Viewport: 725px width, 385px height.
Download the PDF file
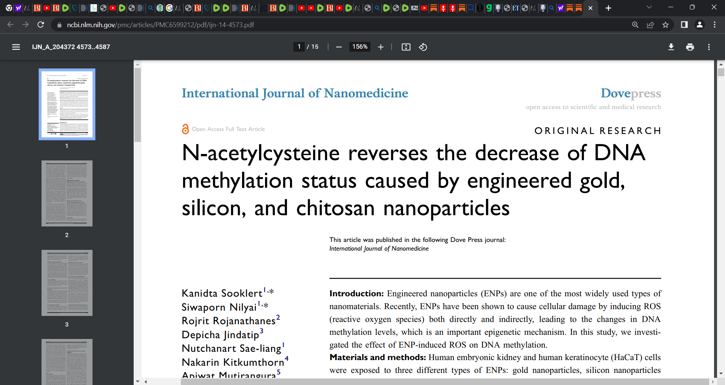pyautogui.click(x=671, y=47)
